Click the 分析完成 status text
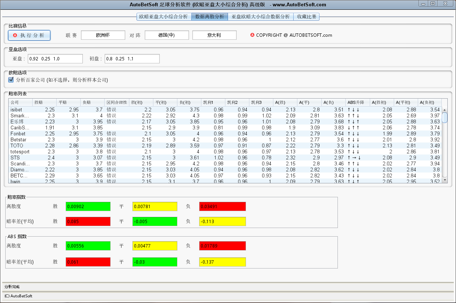The image size is (456, 303). point(12,287)
